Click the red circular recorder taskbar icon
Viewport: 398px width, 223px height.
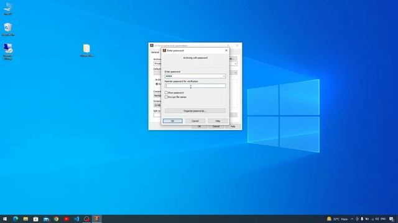tap(87, 219)
